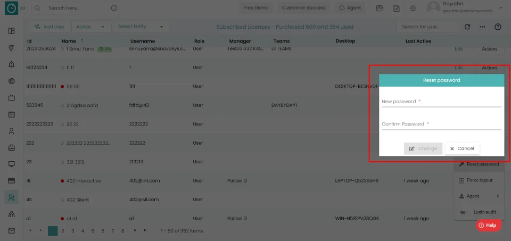Viewport: 511px width, 241px height.
Task: Open the three-dot more options menu
Action: click(x=482, y=27)
